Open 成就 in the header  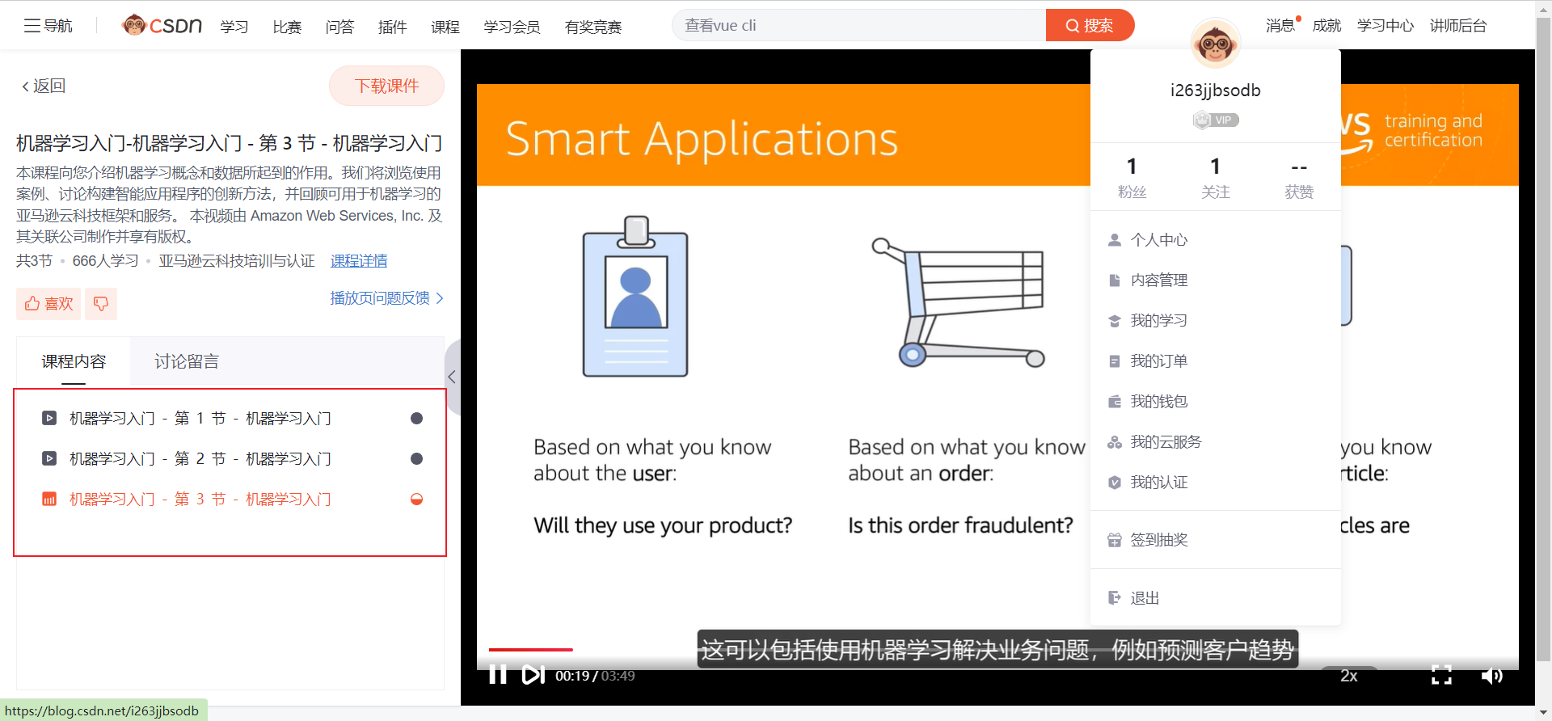[1326, 26]
